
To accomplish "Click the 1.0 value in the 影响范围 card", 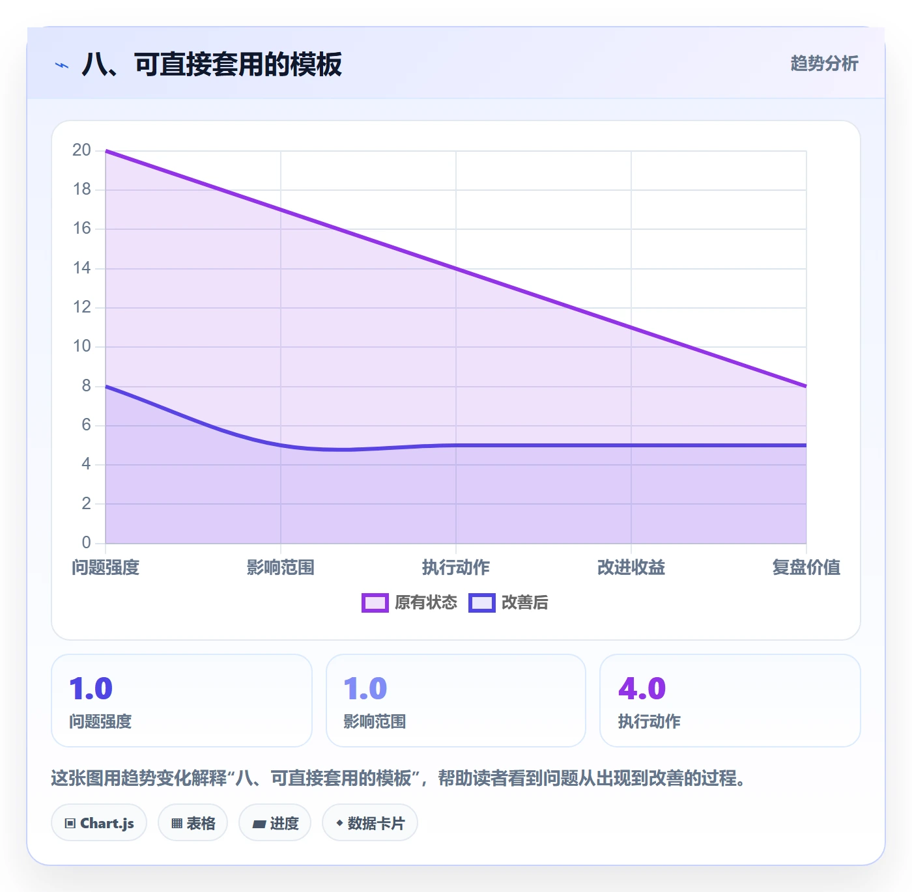I will tap(365, 689).
